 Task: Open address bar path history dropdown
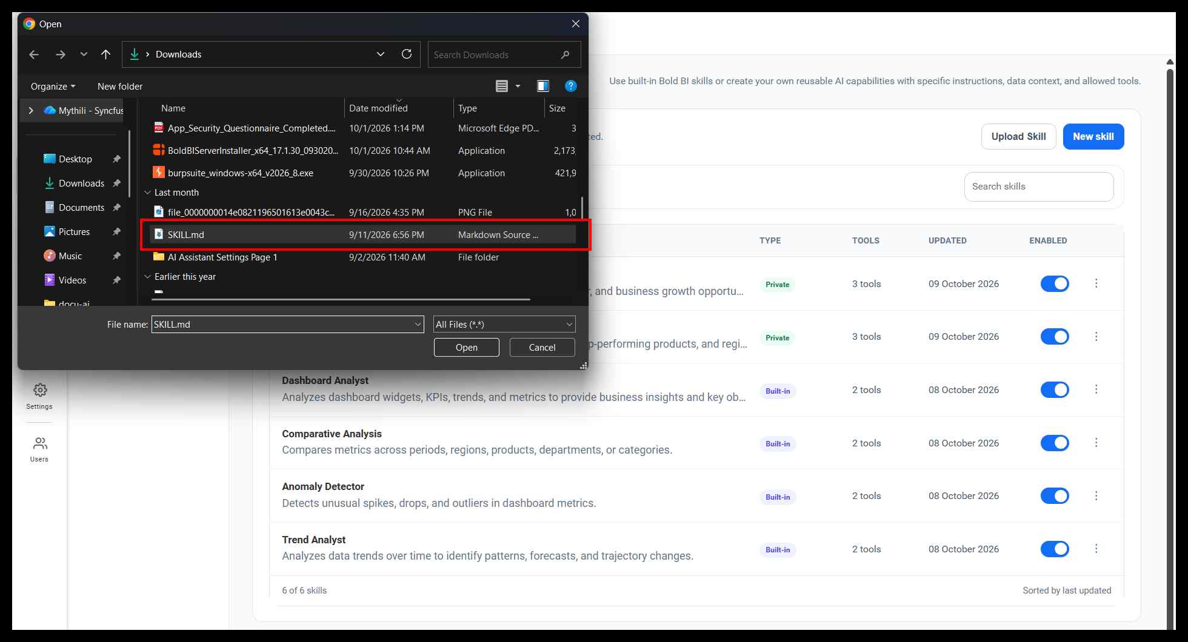(381, 54)
